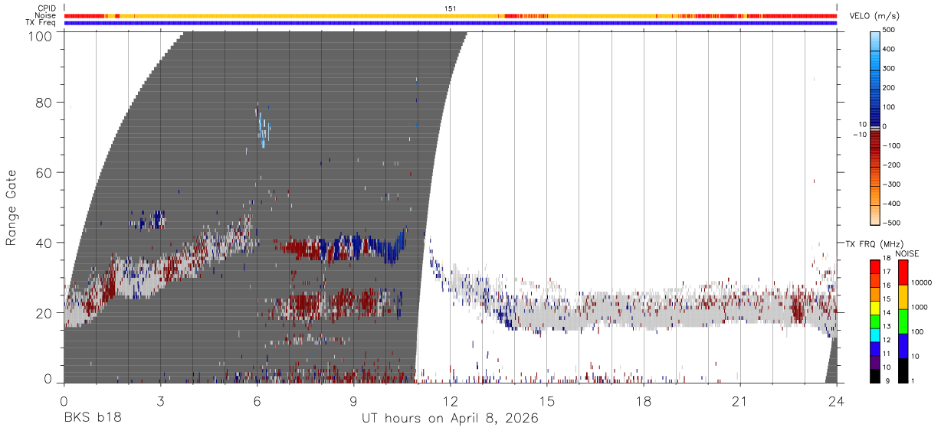Click the TX FRQ (MHz) legend title
The height and width of the screenshot is (434, 941).
tap(874, 243)
